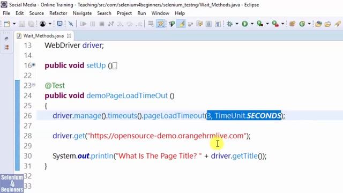Click the Step Into icon
The height and width of the screenshot is (193, 343).
point(120,24)
